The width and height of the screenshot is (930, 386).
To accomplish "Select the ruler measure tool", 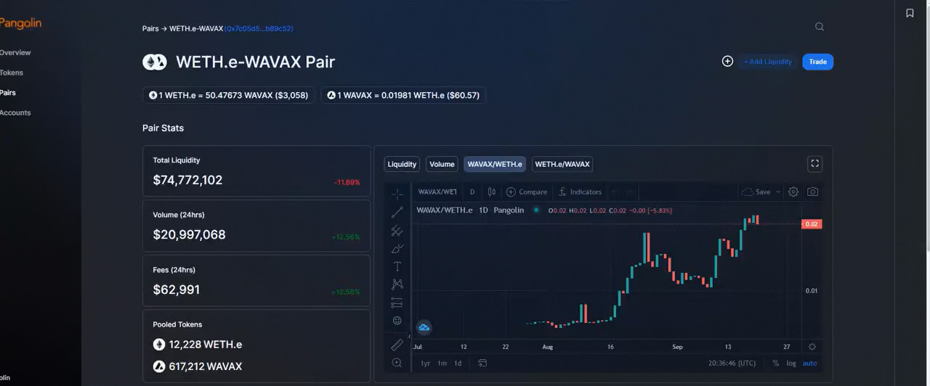I will (397, 344).
